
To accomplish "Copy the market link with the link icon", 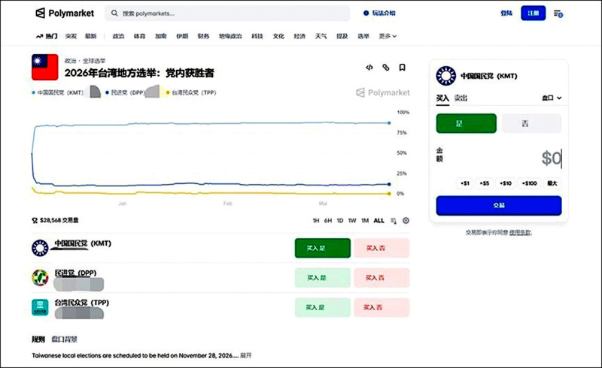I will [385, 67].
